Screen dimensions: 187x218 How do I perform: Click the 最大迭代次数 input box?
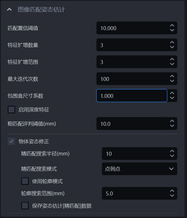tap(131, 79)
